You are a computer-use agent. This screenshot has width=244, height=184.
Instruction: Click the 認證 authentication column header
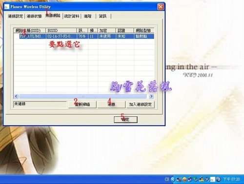pos(125,30)
